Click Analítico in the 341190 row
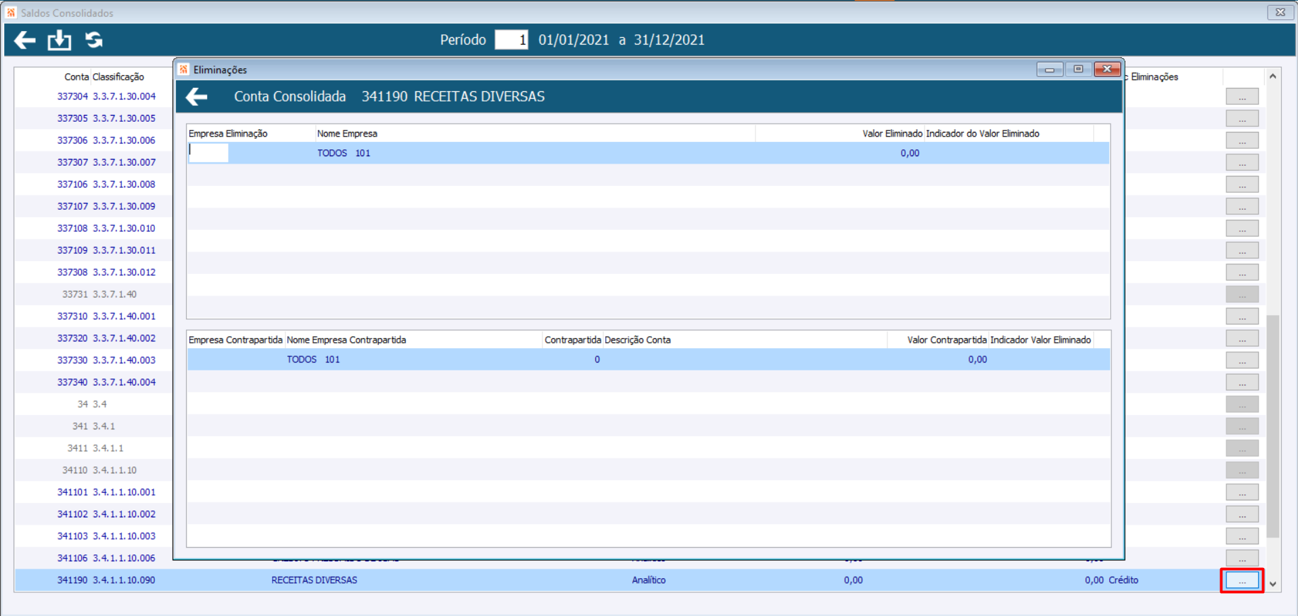The image size is (1298, 616). 649,580
